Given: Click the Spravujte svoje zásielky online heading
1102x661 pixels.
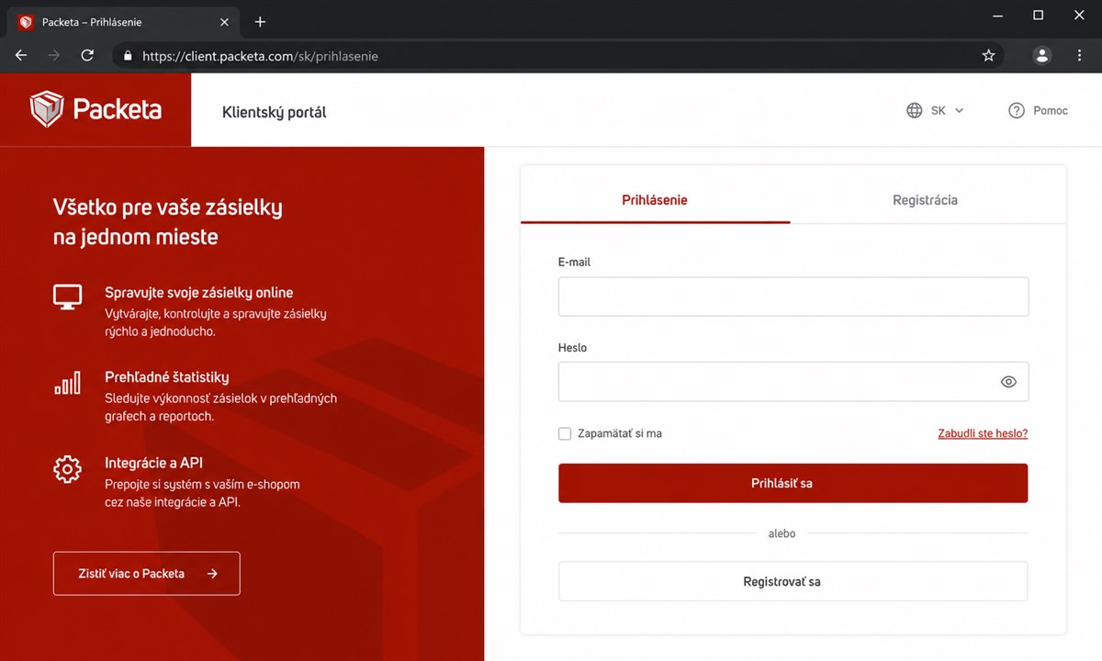Looking at the screenshot, I should coord(199,293).
